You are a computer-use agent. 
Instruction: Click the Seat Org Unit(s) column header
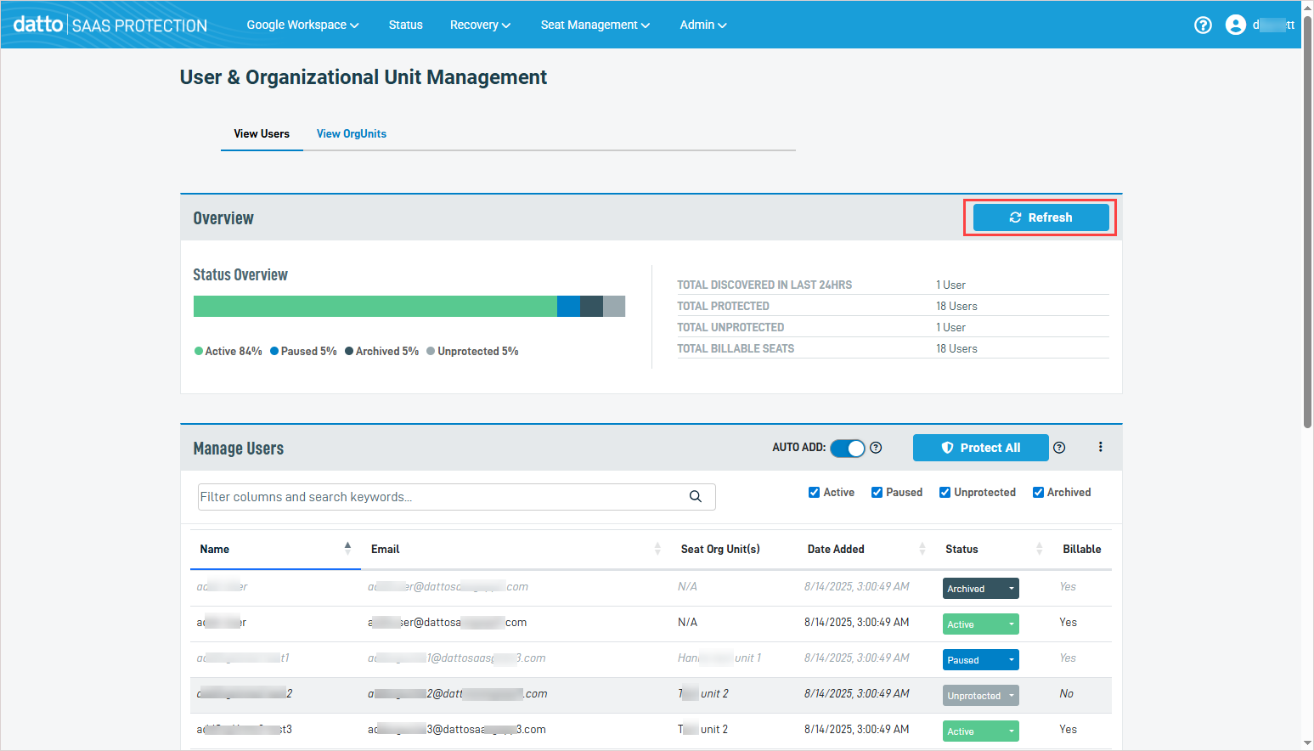[x=720, y=549]
